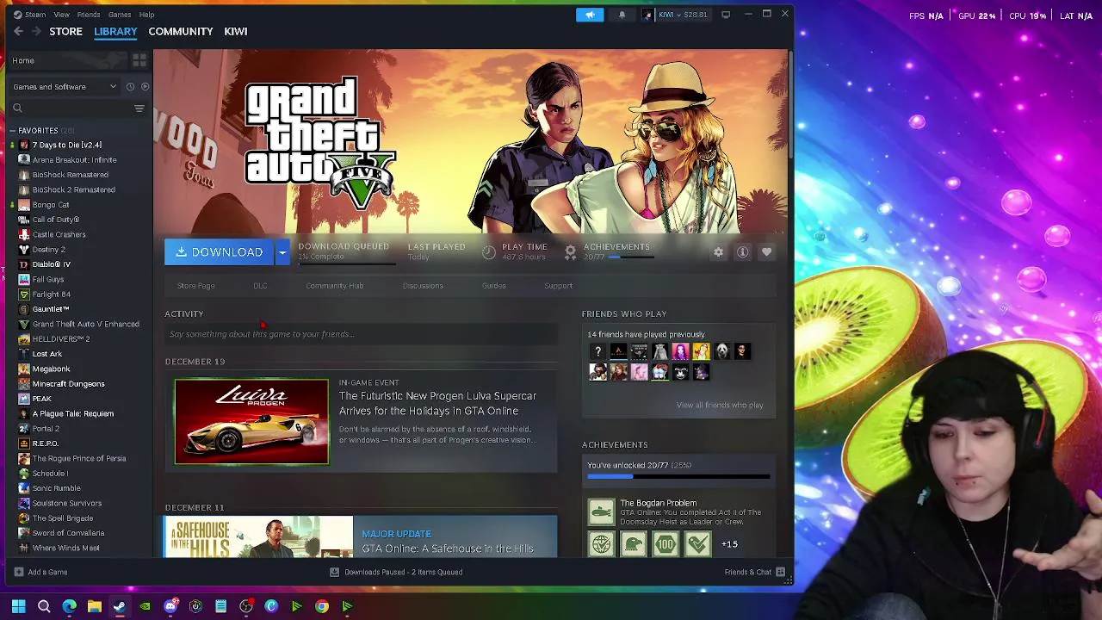Viewport: 1102px width, 620px height.
Task: Select Grand Theft Auto V Enhanced in library
Action: 86,324
